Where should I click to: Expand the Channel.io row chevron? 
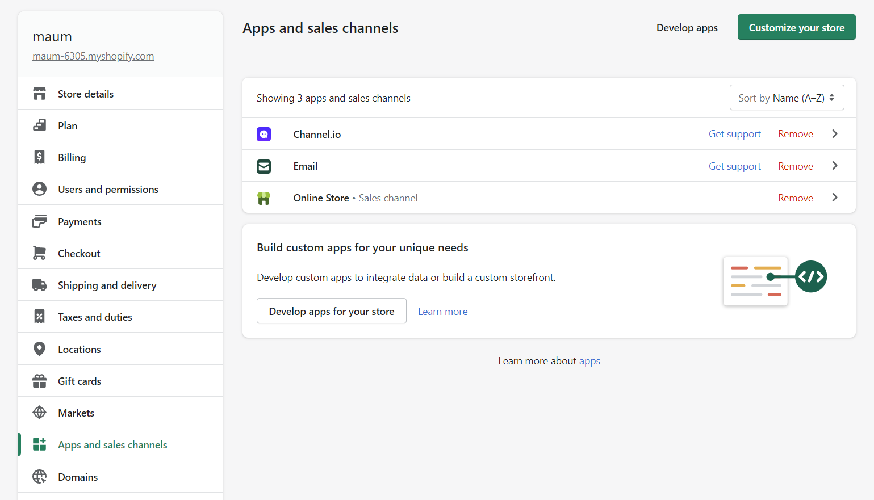(x=834, y=134)
